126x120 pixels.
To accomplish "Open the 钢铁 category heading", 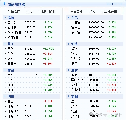I will click(74, 44).
